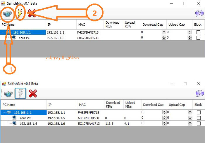The width and height of the screenshot is (205, 143).
Task: Click Download Cap field for Your PC in upper window
Action: [x=151, y=38]
